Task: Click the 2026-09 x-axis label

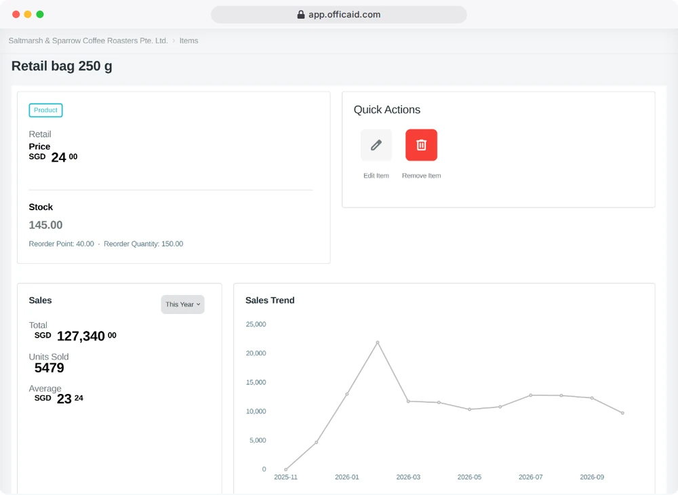Action: [x=592, y=477]
